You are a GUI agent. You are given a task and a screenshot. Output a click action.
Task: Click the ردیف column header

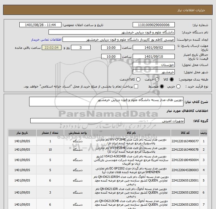(x=204, y=133)
